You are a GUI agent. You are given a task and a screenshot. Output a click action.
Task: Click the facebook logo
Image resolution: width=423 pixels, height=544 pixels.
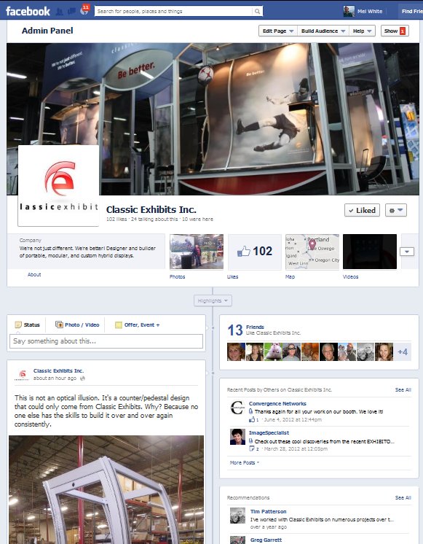28,11
